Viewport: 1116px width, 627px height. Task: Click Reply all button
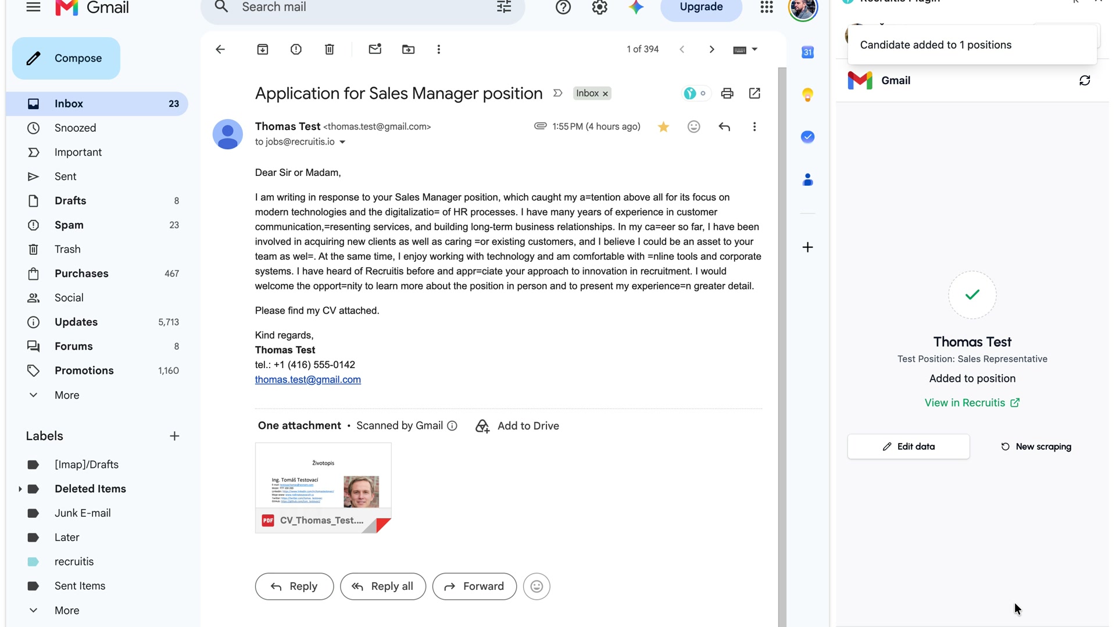[383, 586]
